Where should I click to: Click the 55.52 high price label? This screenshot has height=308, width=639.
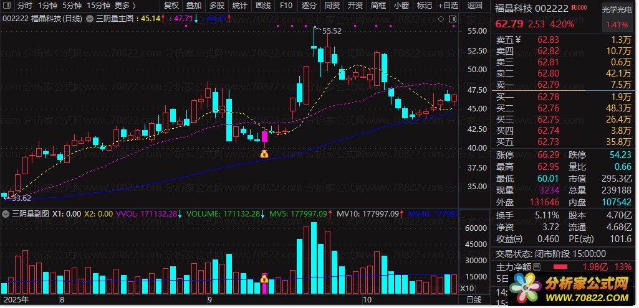point(332,30)
